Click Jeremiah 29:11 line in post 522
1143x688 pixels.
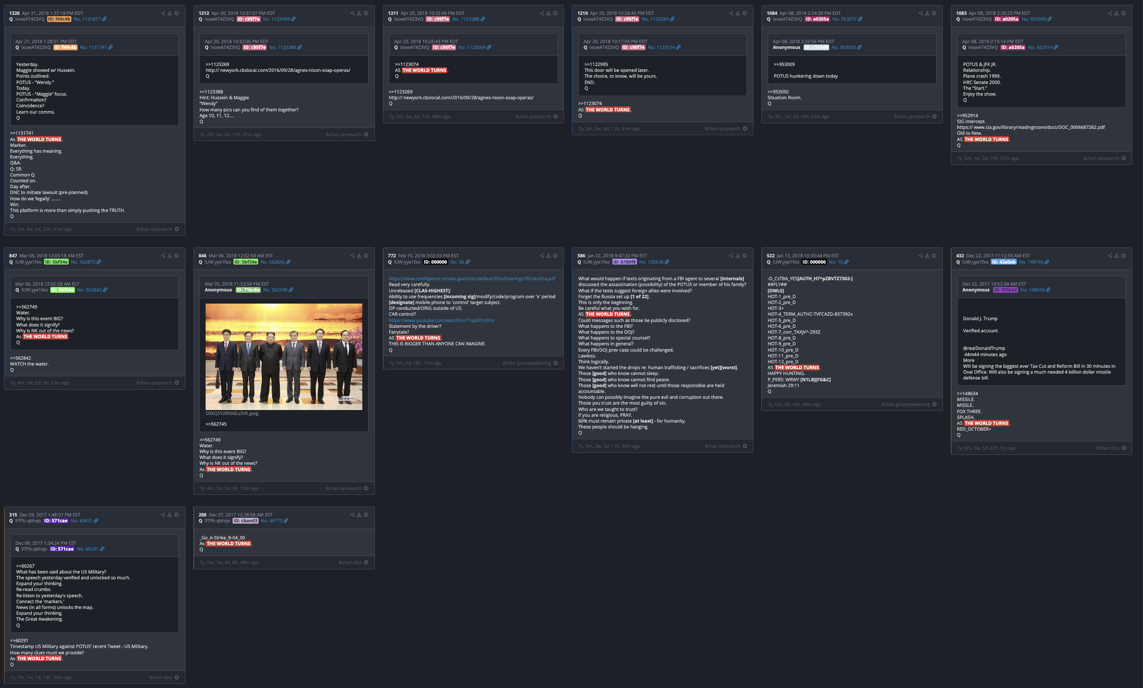(x=783, y=385)
